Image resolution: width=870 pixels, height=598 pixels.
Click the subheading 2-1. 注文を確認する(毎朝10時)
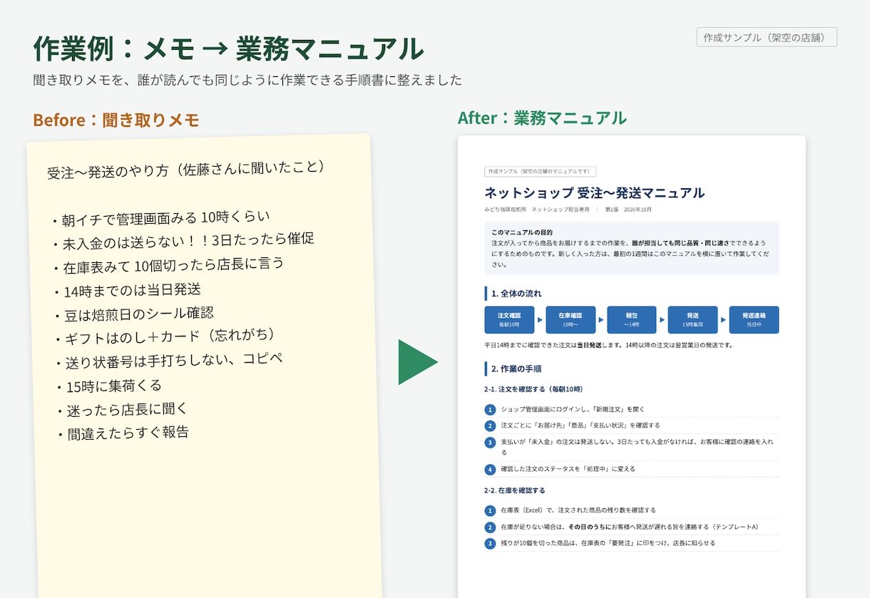click(x=533, y=389)
